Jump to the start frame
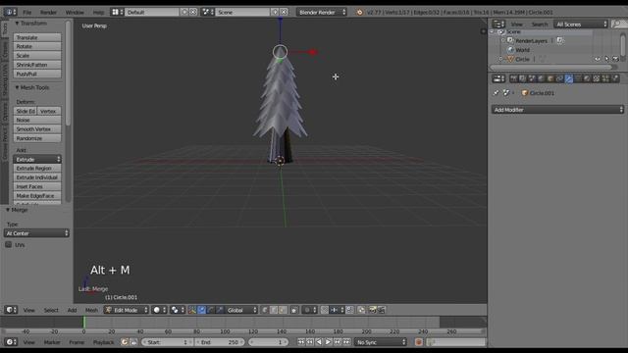Screen dimensions: 628x353 (301, 342)
